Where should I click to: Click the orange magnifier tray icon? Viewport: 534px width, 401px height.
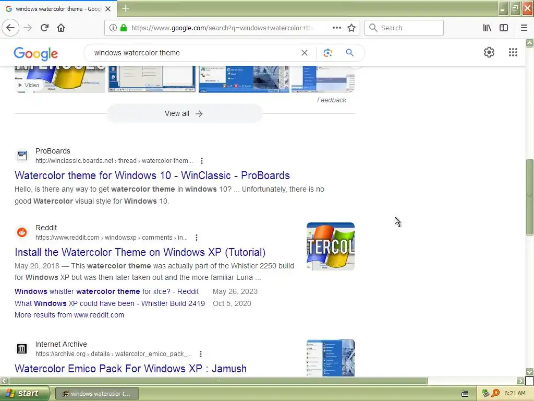495,394
